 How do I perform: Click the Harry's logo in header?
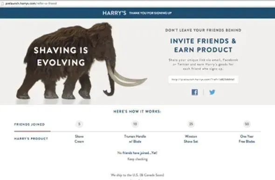pyautogui.click(x=114, y=13)
